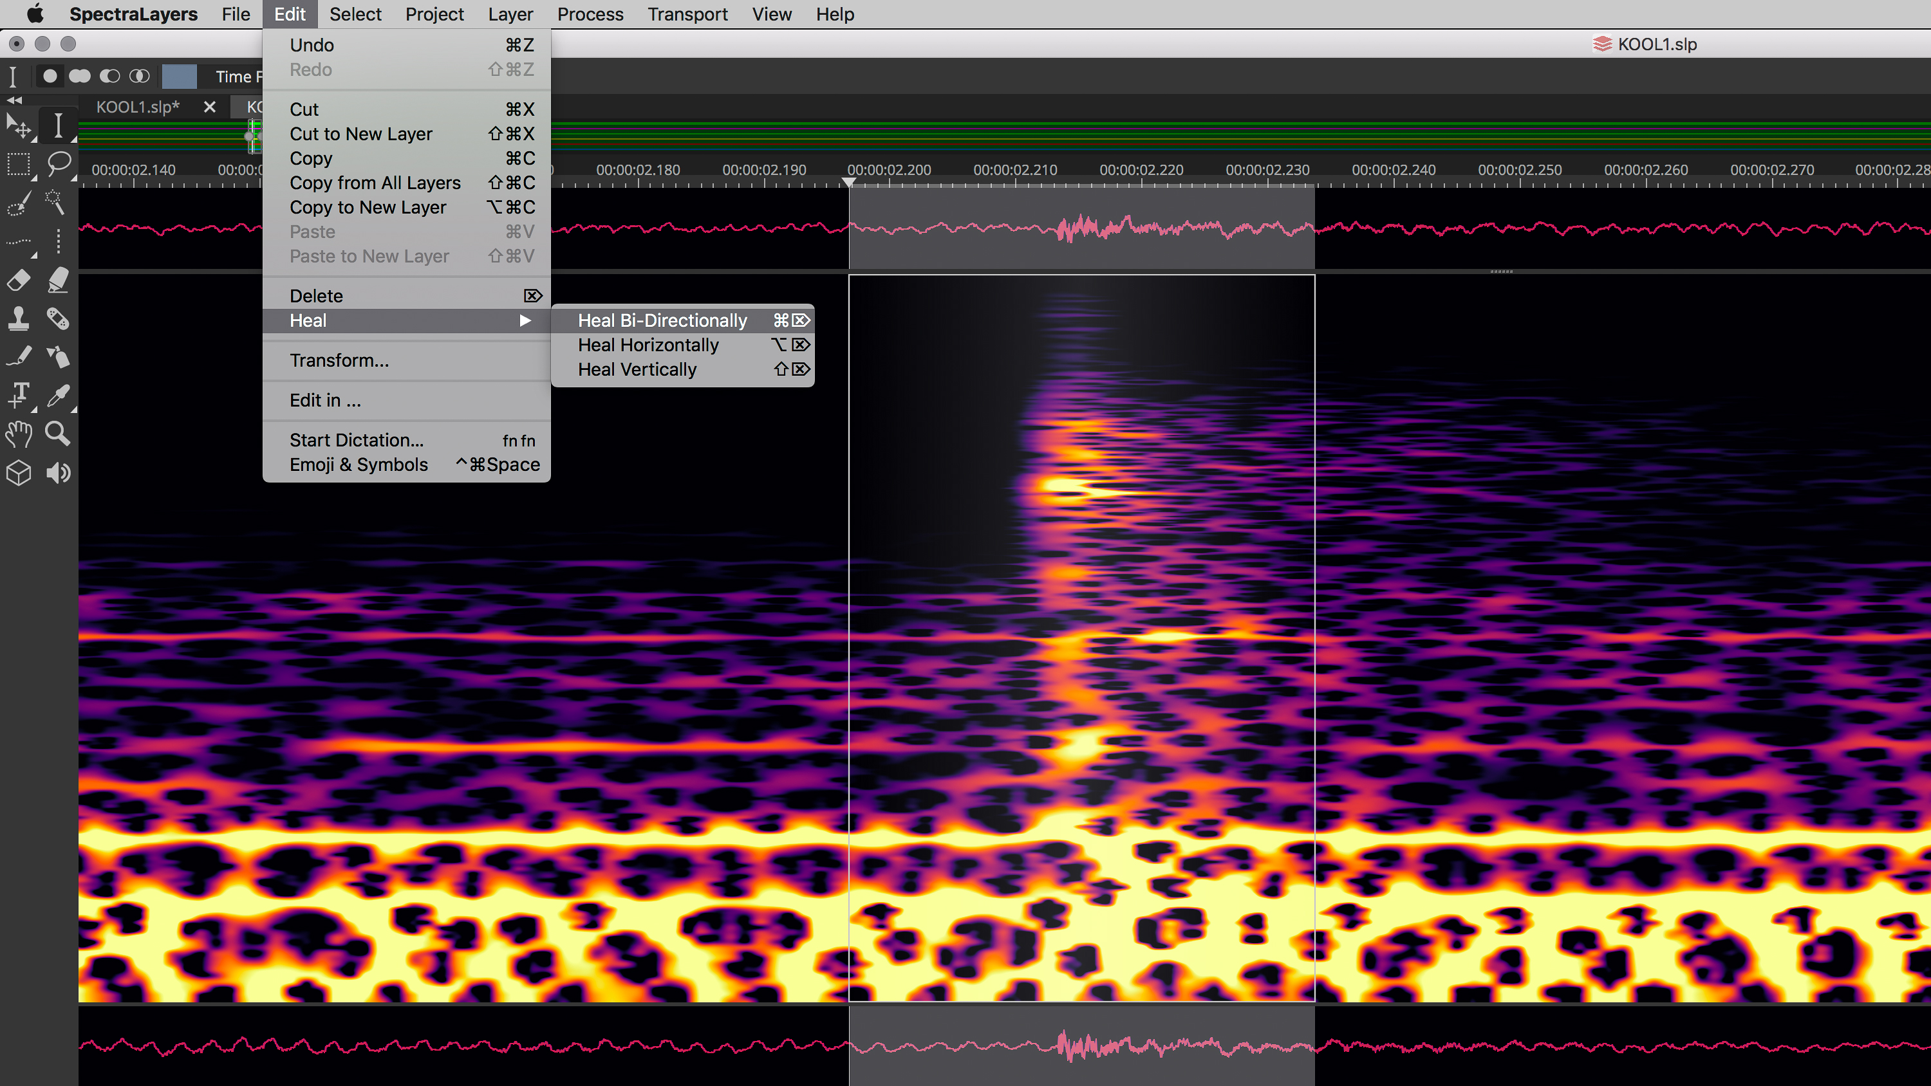Enable the subtract-from-selection mode
Viewport: 1931px width, 1086px height.
[x=109, y=76]
